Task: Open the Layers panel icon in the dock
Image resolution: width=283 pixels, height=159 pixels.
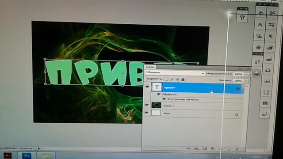Action: coord(256,73)
